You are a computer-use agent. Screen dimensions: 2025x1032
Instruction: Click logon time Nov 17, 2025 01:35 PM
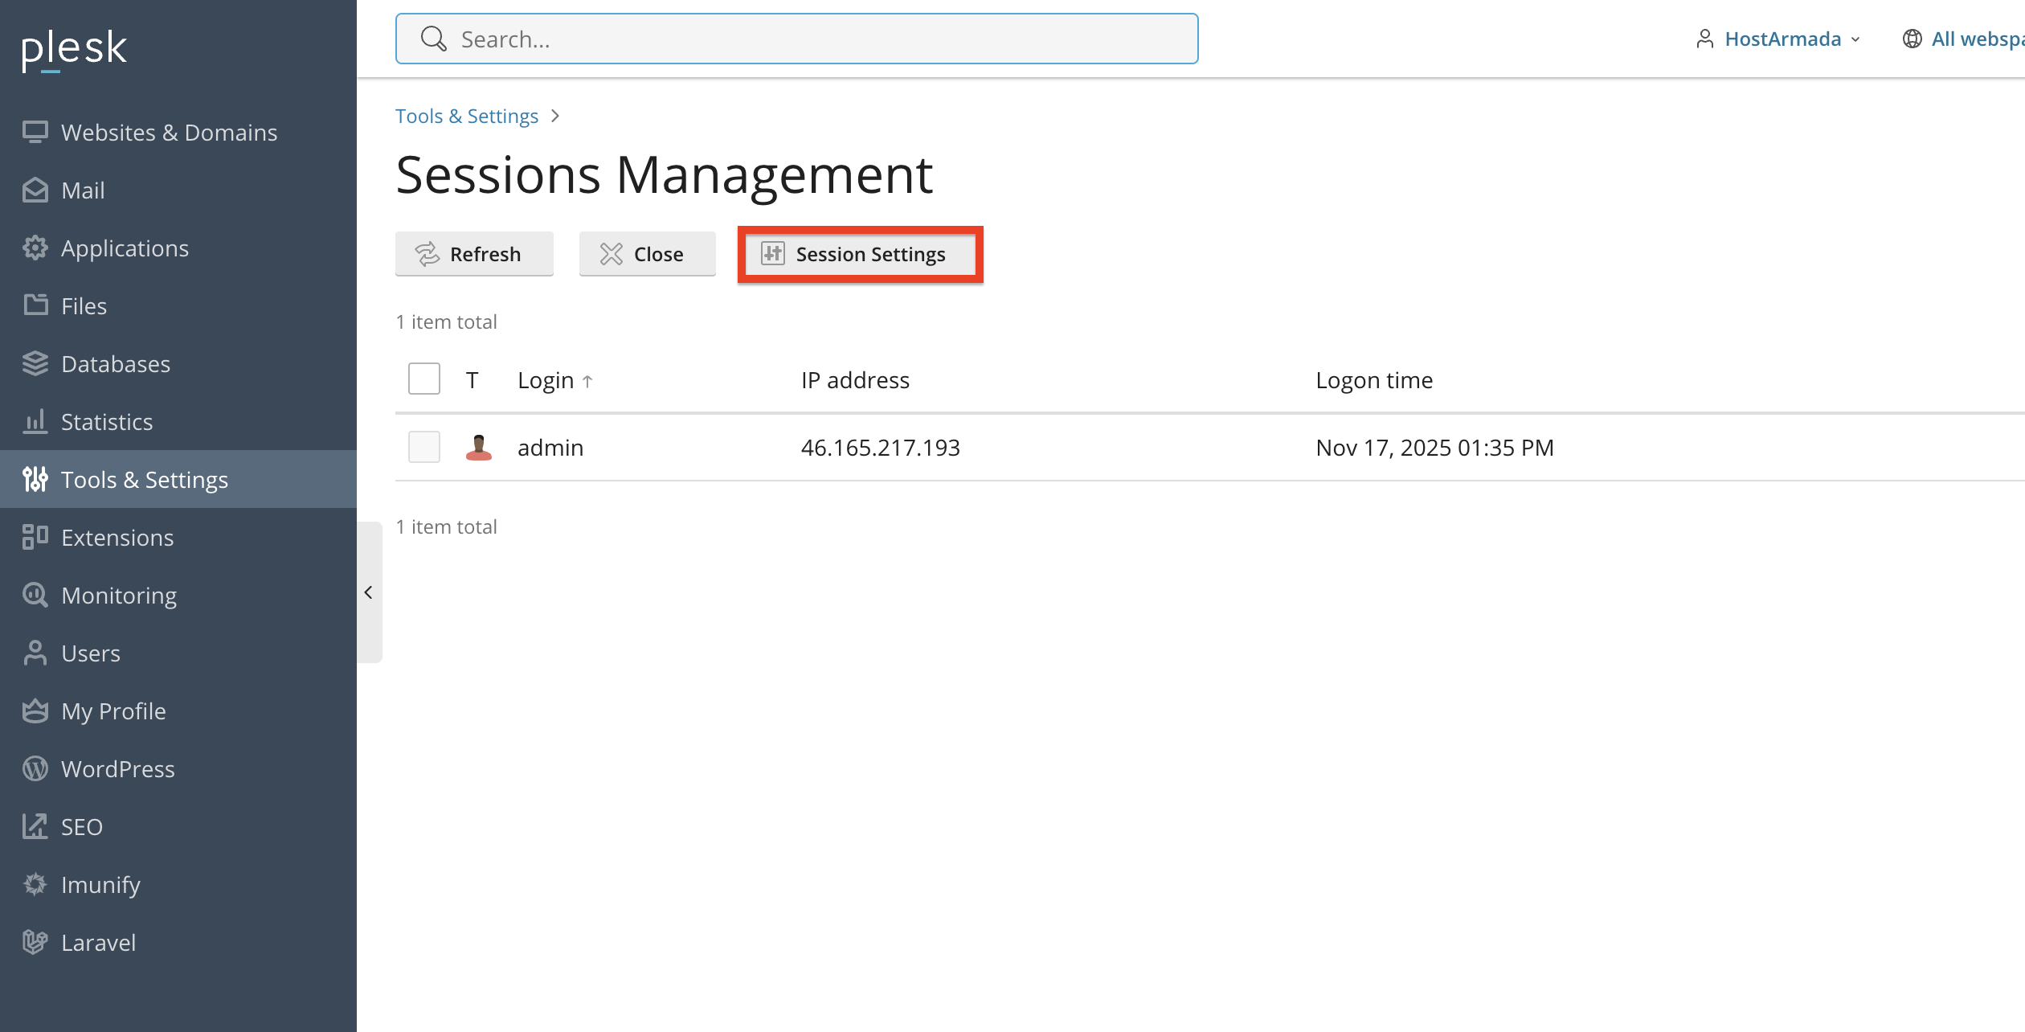[1434, 448]
